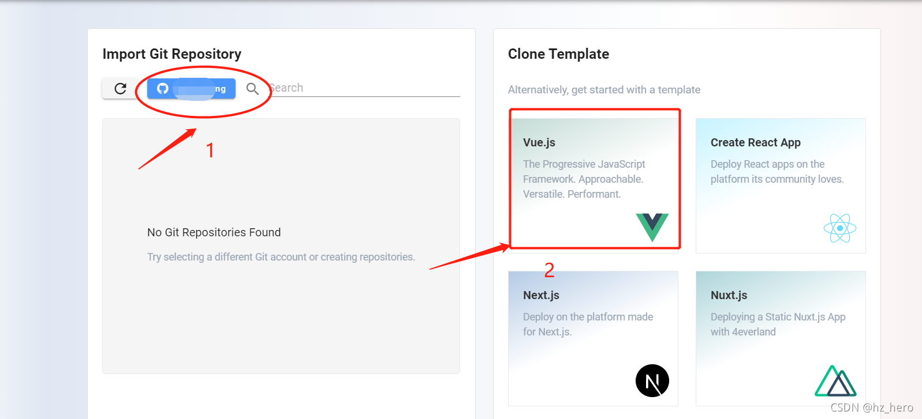Select the Vue.js template card
This screenshot has width=922, height=419.
coord(593,186)
